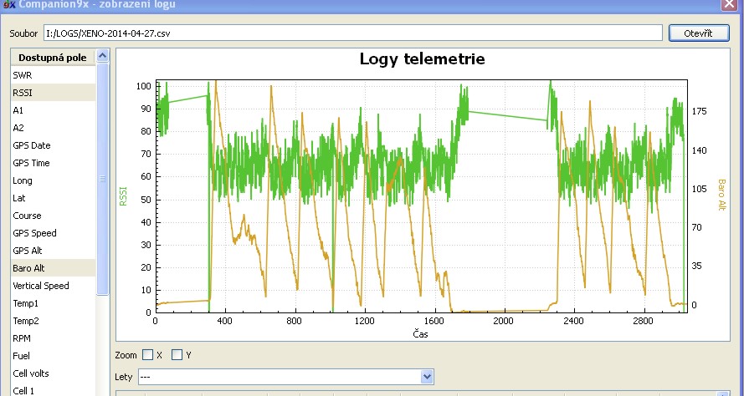744x396 pixels.
Task: Select the Cell volts field
Action: [x=31, y=373]
